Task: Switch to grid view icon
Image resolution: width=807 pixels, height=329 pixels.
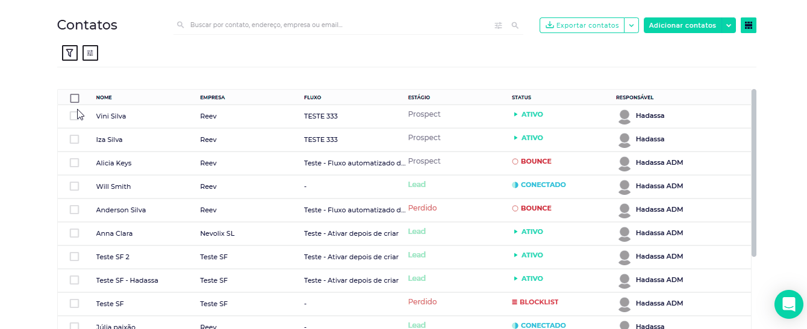Action: (x=749, y=25)
